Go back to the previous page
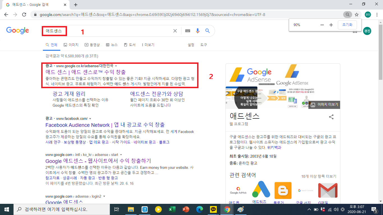Image resolution: width=383 pixels, height=215 pixels. click(x=7, y=15)
